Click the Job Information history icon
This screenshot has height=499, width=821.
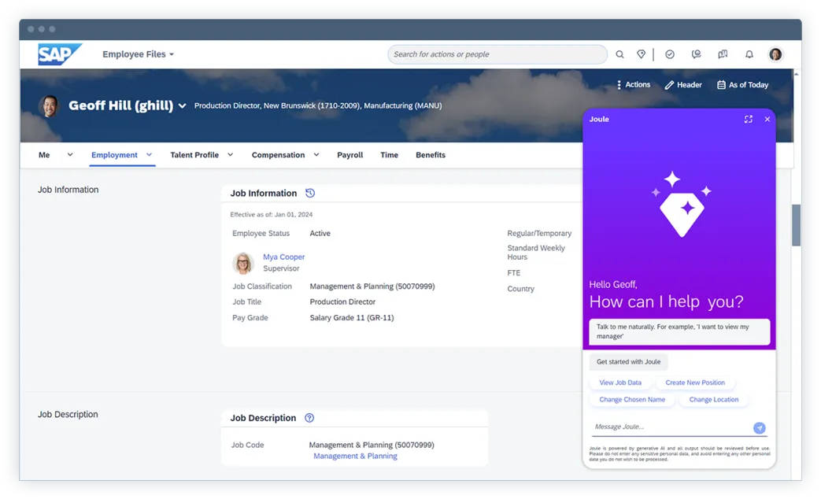[x=310, y=193]
